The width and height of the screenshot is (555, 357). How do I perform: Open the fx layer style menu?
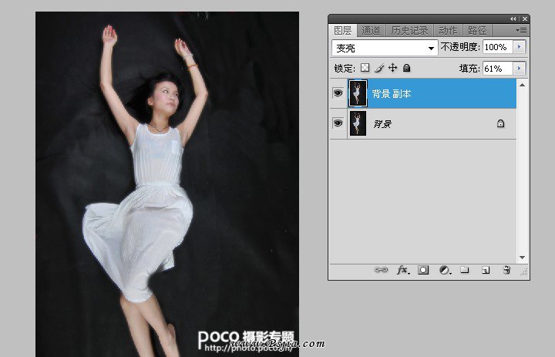coord(402,271)
